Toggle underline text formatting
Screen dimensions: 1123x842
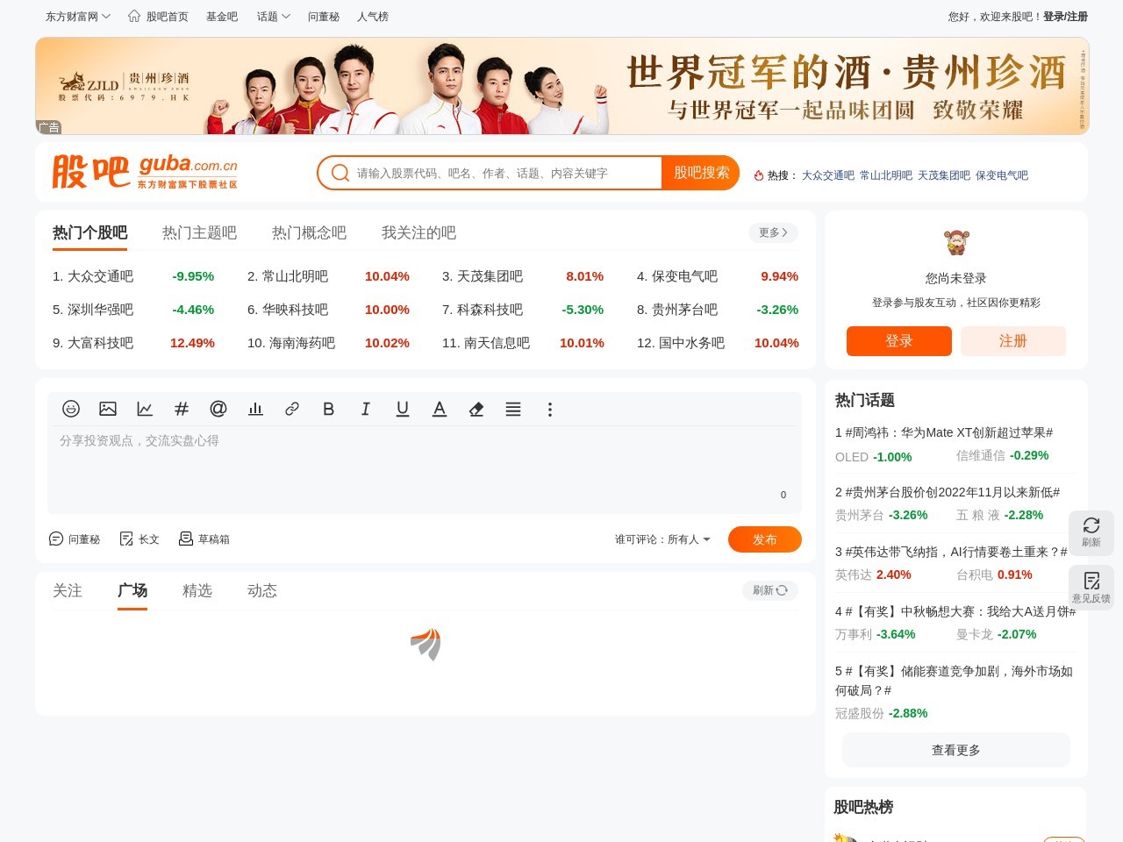click(x=403, y=409)
